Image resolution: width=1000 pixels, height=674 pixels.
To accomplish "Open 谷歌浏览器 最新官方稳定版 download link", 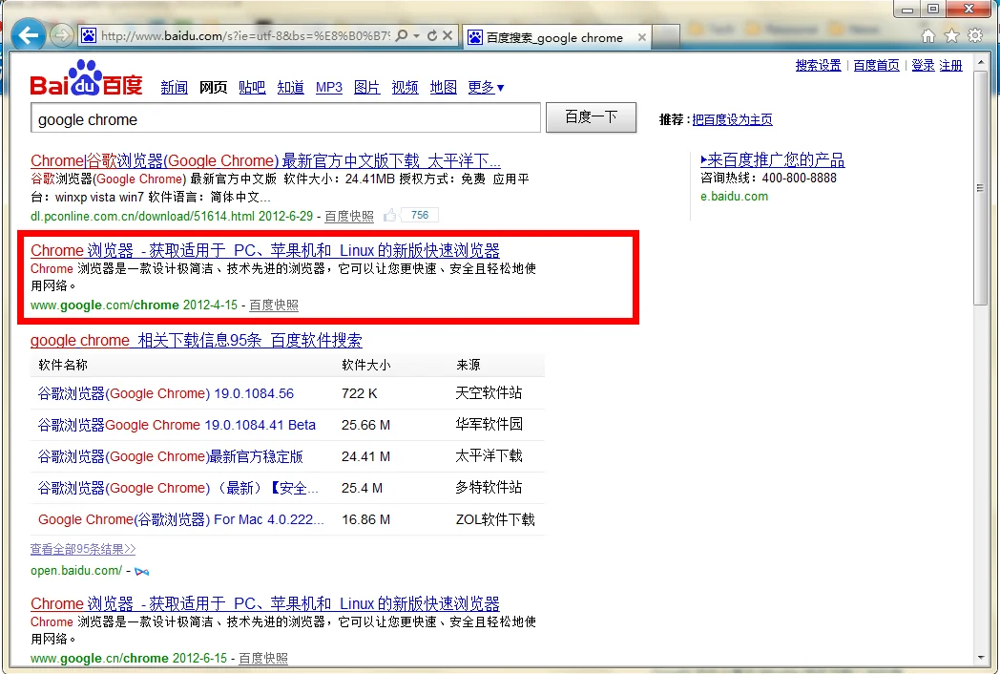I will coord(170,456).
